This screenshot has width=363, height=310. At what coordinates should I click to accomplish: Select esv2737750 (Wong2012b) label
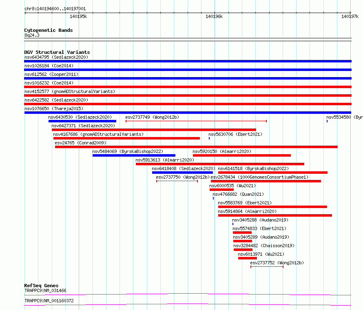coord(183,177)
